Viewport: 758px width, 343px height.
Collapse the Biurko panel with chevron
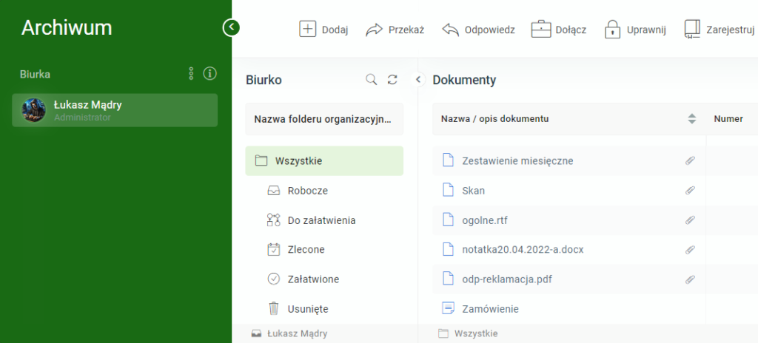[418, 80]
